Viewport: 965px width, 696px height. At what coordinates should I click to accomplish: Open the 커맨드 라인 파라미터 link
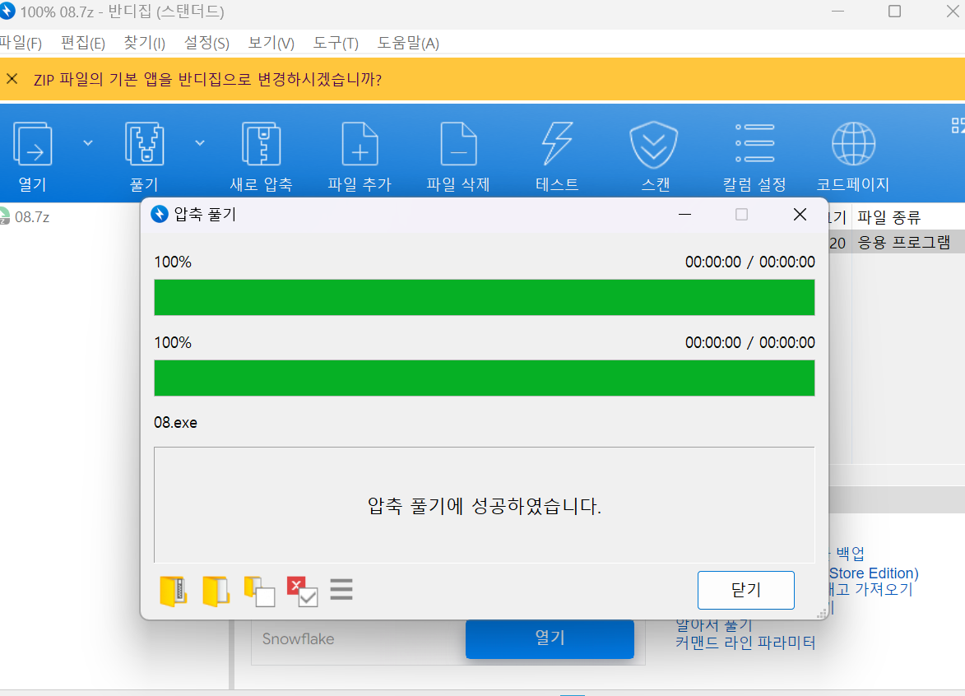point(745,643)
